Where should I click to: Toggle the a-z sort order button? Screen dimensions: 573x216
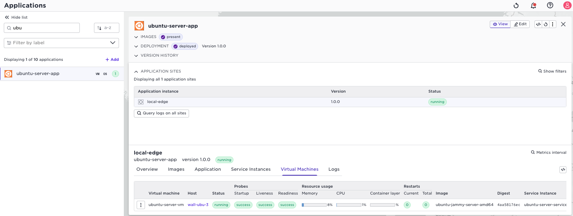pyautogui.click(x=106, y=28)
